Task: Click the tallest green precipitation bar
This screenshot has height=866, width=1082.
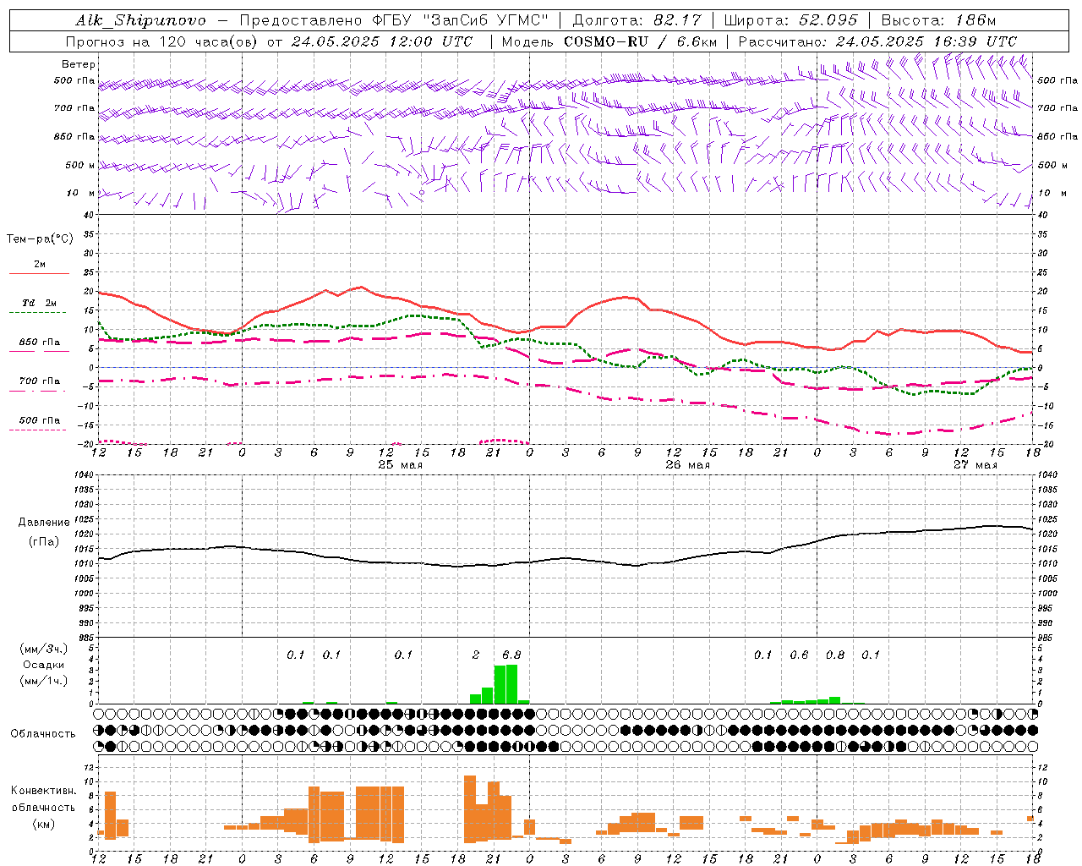Action: (511, 684)
